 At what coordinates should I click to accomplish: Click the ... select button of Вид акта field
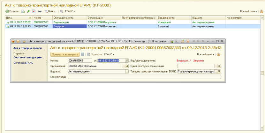[127, 72]
